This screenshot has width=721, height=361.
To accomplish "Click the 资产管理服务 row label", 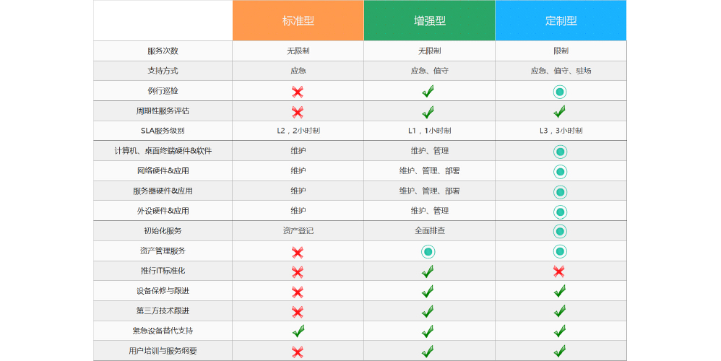I will point(163,251).
